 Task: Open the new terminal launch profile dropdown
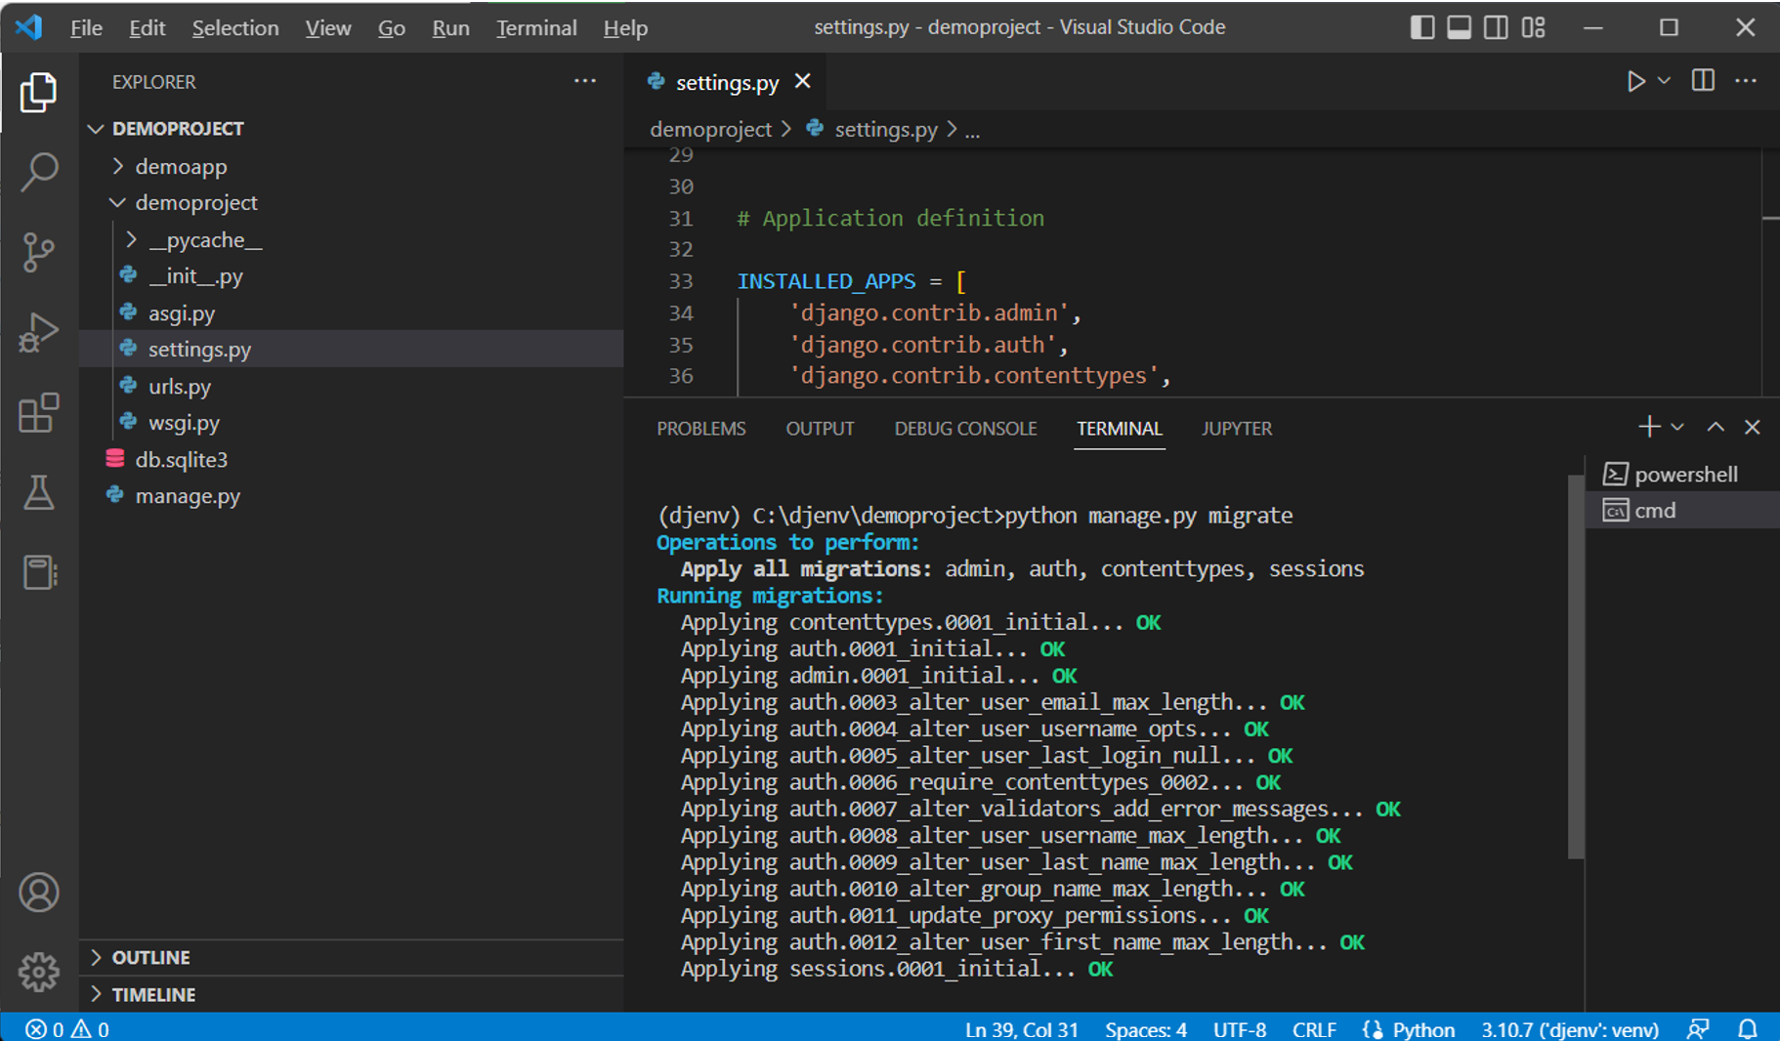pyautogui.click(x=1677, y=428)
